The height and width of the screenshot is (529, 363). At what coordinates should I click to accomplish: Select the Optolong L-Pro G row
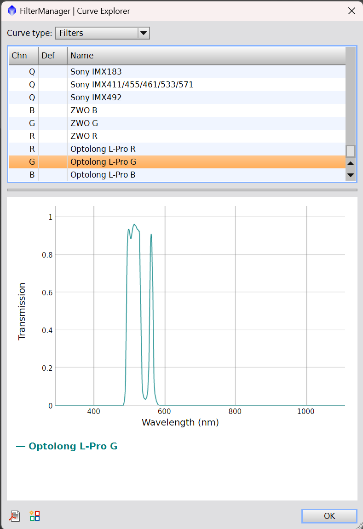(x=177, y=162)
